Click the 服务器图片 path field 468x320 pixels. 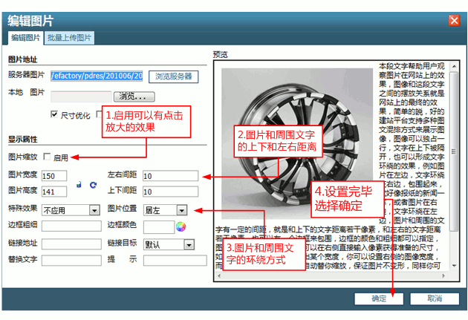[96, 76]
